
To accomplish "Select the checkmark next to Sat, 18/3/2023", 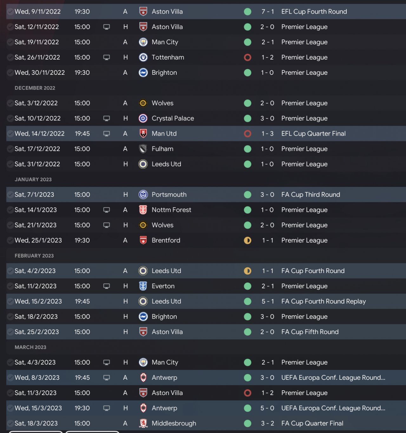I will 10,423.
